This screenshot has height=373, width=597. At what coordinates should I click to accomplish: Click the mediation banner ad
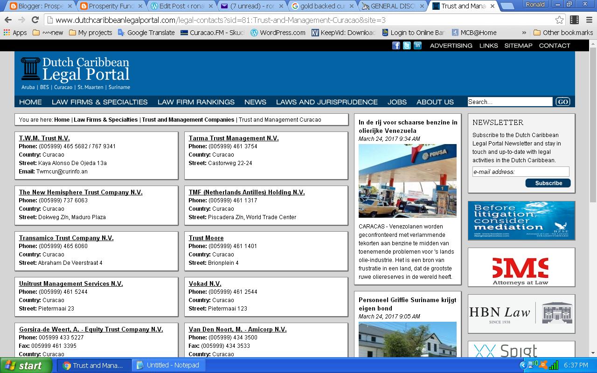pyautogui.click(x=521, y=221)
